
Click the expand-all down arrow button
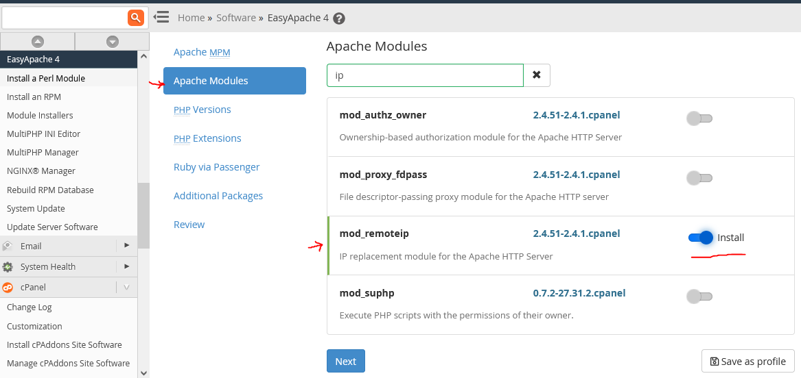tap(113, 41)
